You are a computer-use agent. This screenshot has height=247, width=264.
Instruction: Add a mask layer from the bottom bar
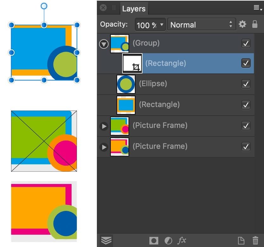tap(154, 240)
